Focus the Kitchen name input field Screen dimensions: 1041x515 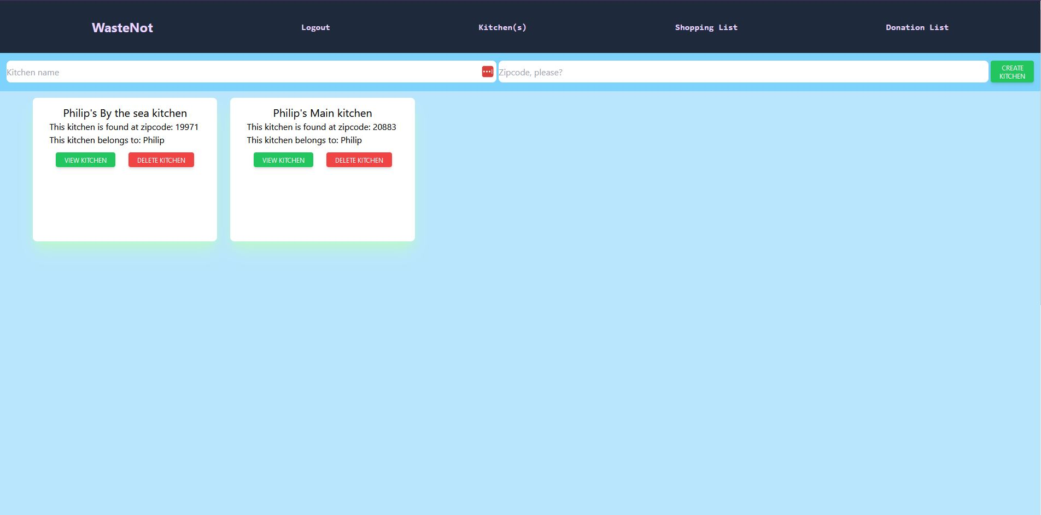pos(241,72)
